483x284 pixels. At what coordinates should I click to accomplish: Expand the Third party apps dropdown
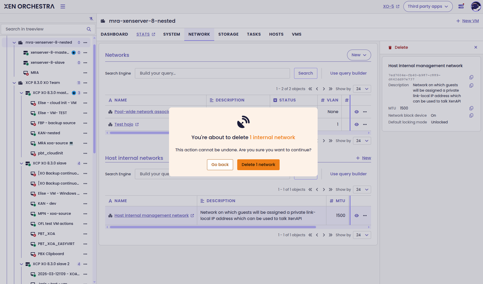[x=428, y=6]
